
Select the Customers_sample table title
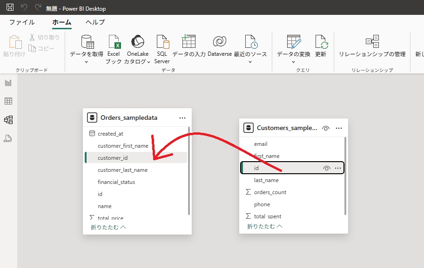pyautogui.click(x=287, y=128)
